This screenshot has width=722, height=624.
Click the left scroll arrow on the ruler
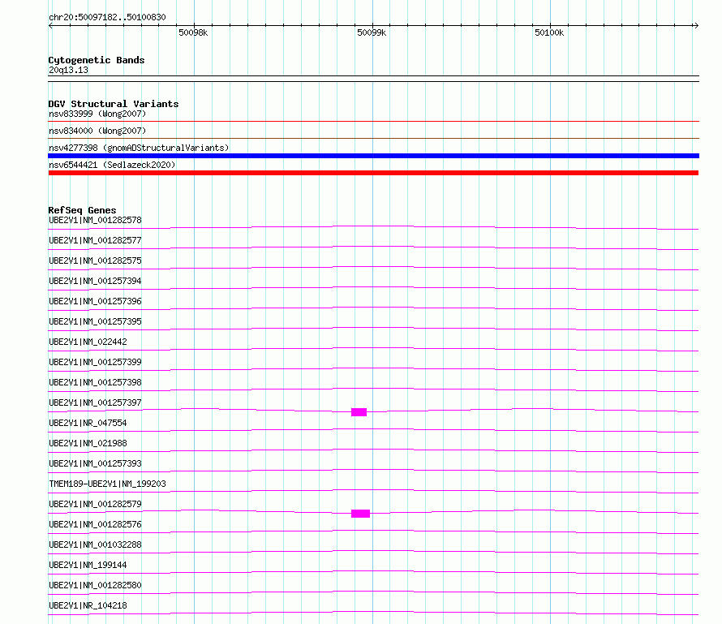(50, 25)
